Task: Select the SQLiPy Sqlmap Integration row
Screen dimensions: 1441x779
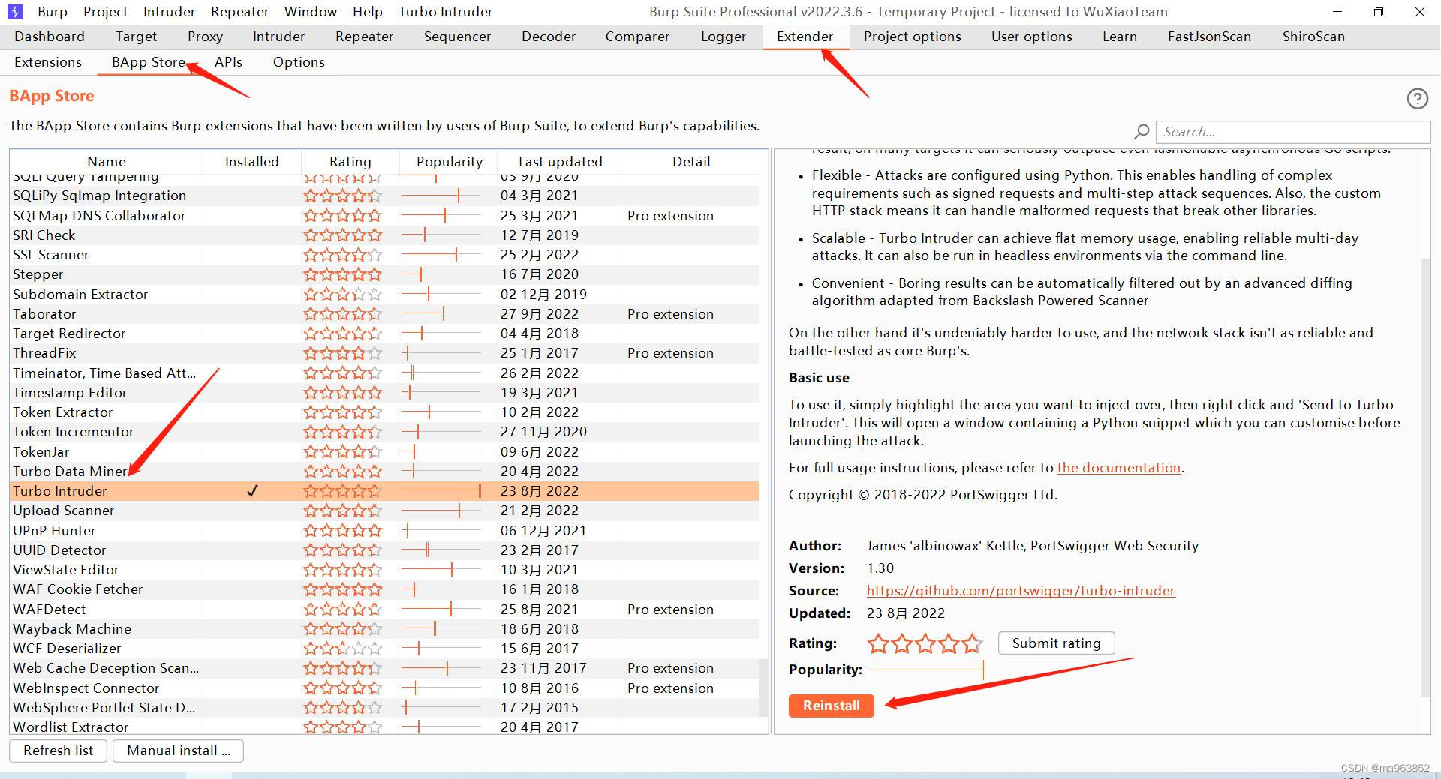Action: [384, 196]
